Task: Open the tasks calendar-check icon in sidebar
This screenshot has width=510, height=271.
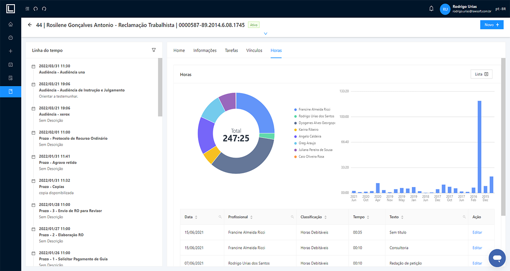Action: point(11,65)
